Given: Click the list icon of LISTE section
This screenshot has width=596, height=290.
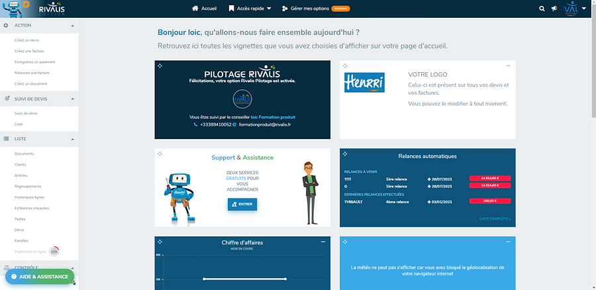Looking at the screenshot, I should coord(6,139).
